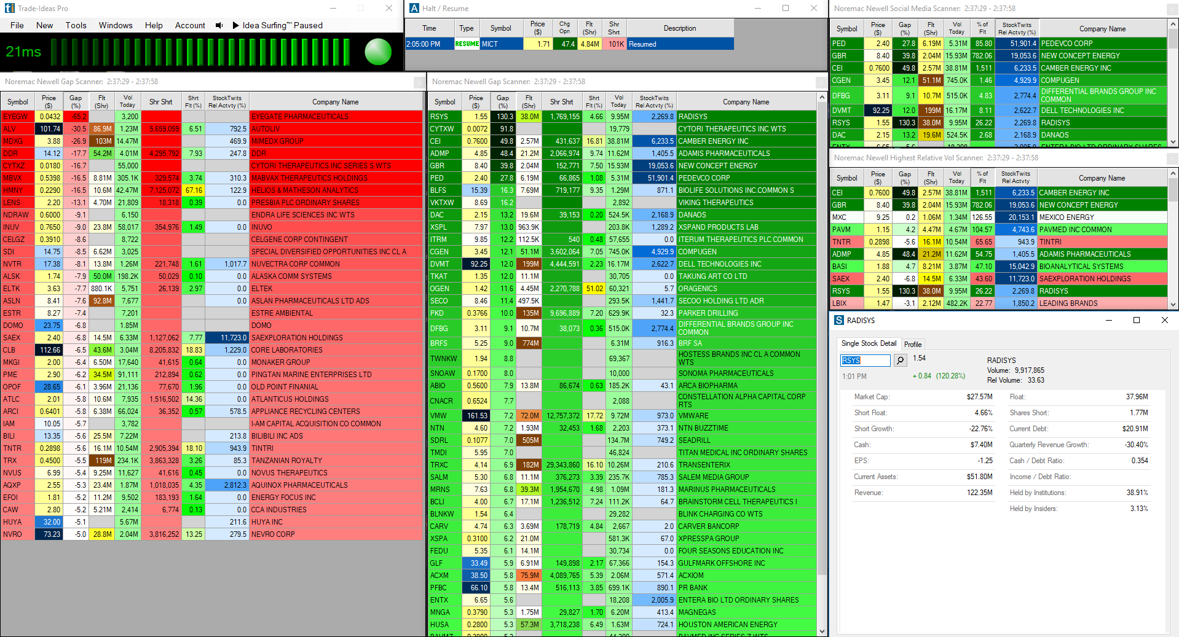Sort middle Gap Scanner by Vol Today header
Screen dimensions: 1179x637
[x=619, y=101]
